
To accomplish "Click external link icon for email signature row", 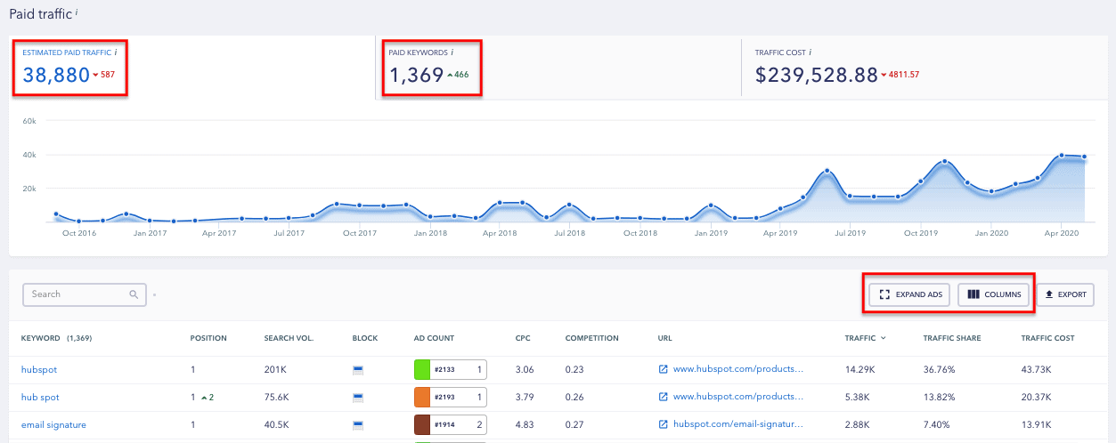I will point(663,425).
